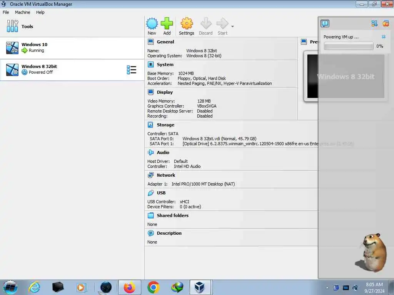Click the Shared folders section heading
The image size is (394, 295).
click(x=173, y=215)
